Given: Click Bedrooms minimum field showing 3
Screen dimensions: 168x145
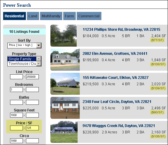Looking at the screenshot, I should [16, 90].
